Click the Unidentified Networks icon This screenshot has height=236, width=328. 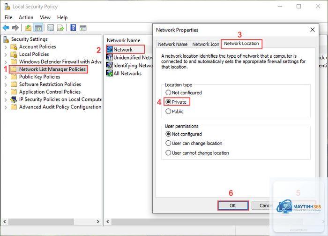click(x=109, y=57)
